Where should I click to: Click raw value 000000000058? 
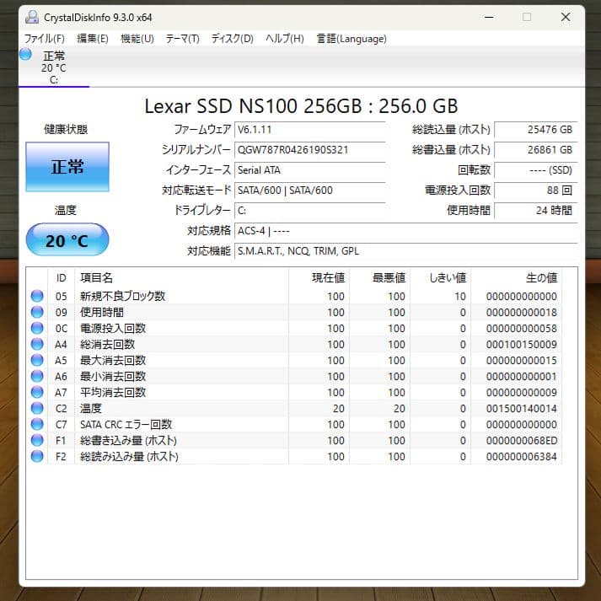[x=522, y=329]
